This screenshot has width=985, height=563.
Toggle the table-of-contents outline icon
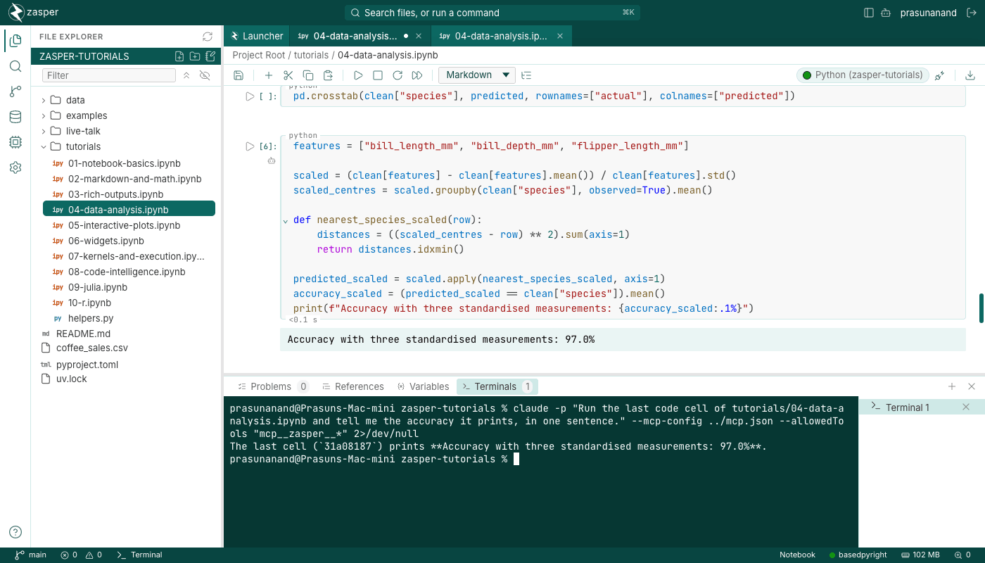point(526,75)
